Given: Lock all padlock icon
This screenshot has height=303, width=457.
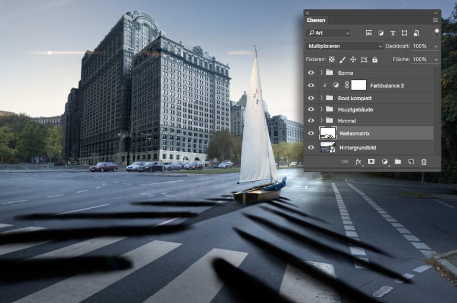Looking at the screenshot, I should click(375, 59).
